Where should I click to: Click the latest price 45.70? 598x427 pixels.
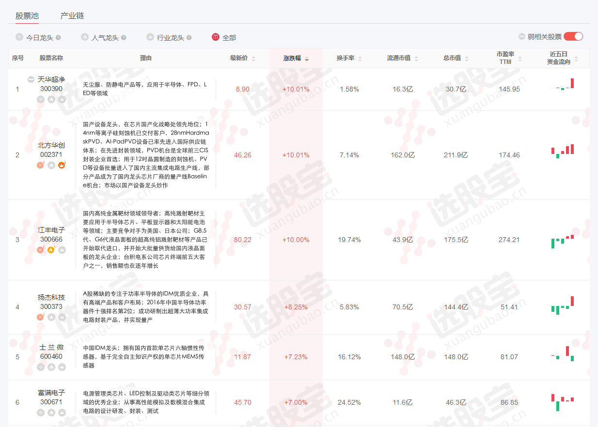click(x=242, y=402)
